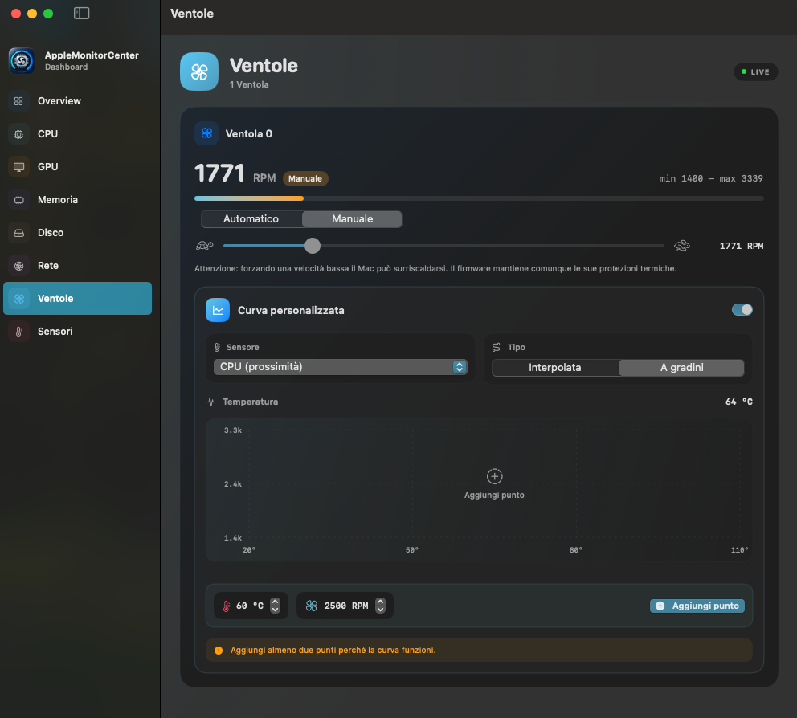The height and width of the screenshot is (718, 797).
Task: Select the Automatico fan mode tab
Action: [251, 219]
